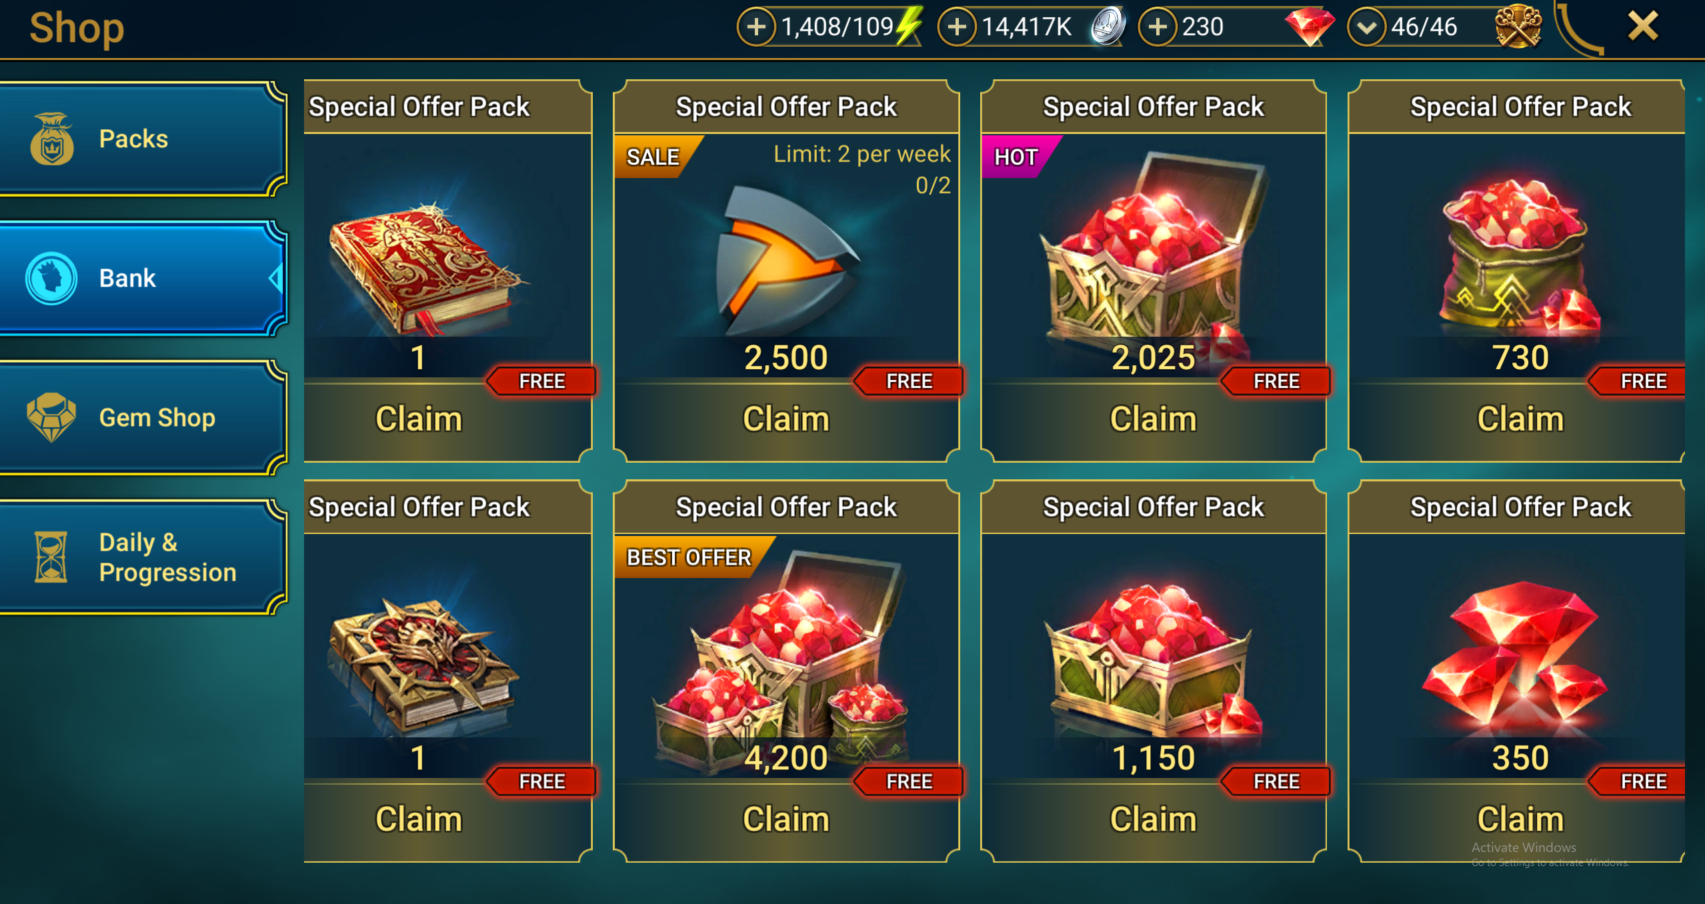Close the Shop window
The image size is (1705, 904).
coord(1643,27)
